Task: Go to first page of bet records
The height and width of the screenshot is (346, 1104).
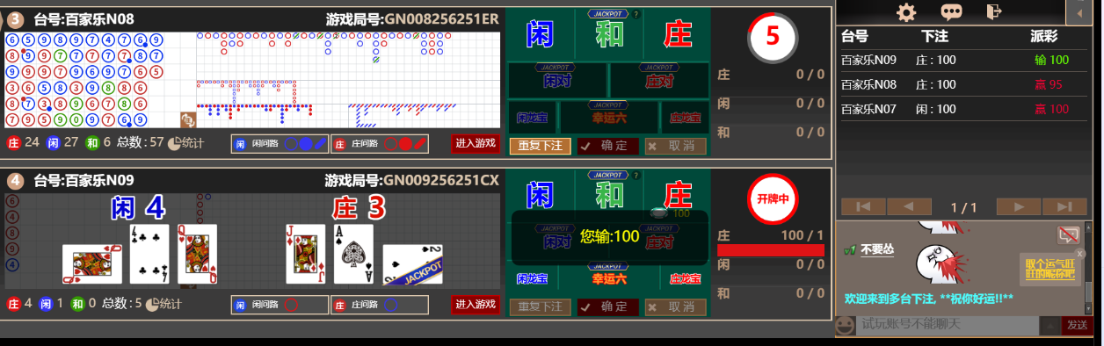Action: pyautogui.click(x=862, y=206)
